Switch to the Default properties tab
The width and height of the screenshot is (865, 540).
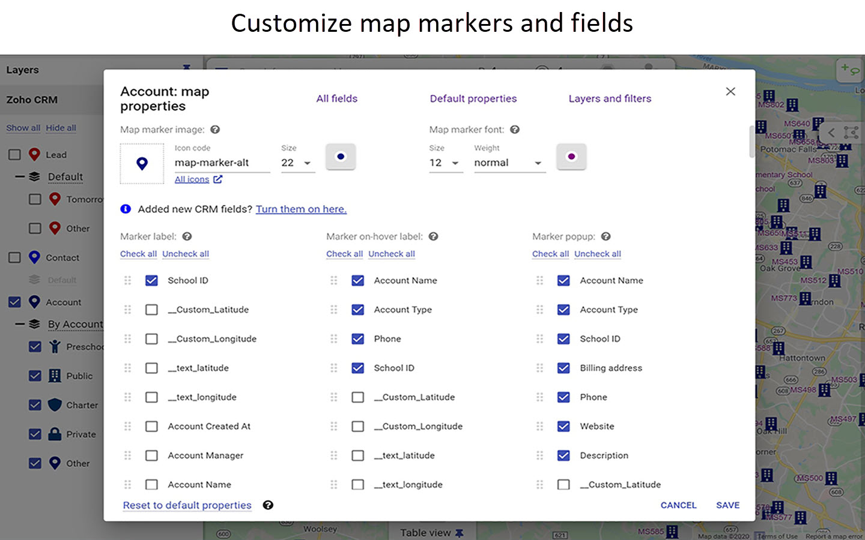(473, 98)
